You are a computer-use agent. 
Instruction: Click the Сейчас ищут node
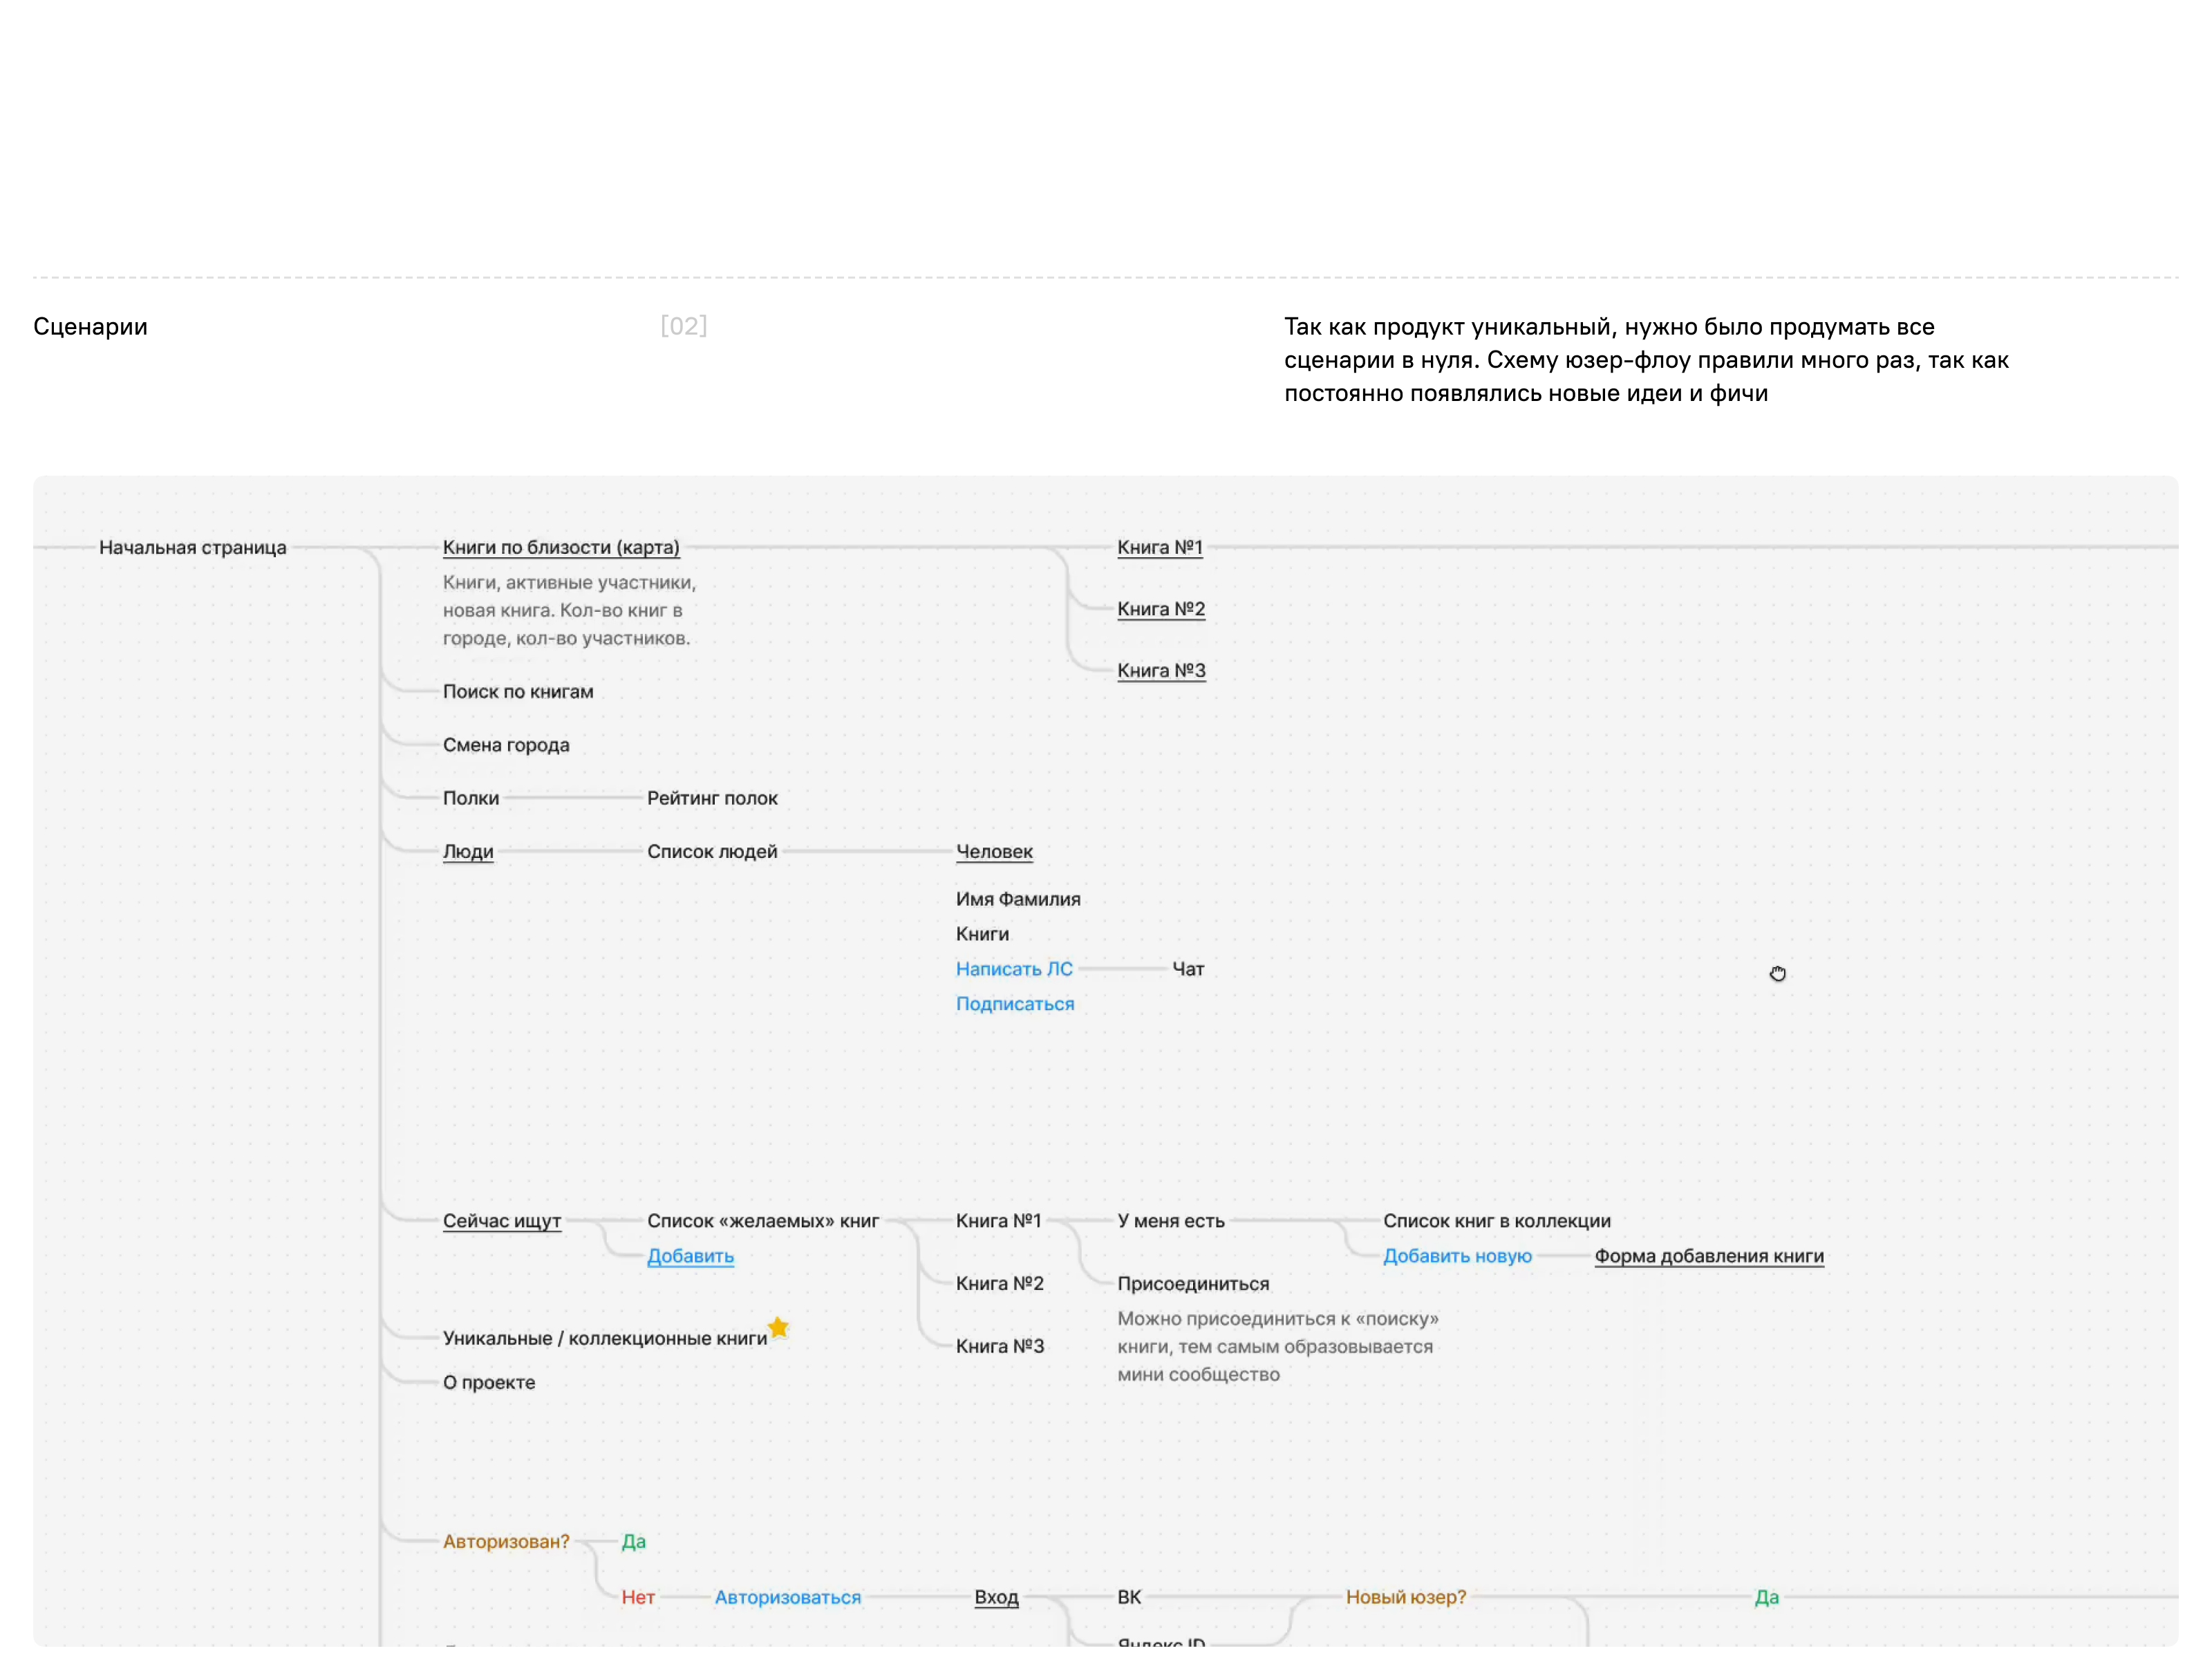coord(502,1221)
